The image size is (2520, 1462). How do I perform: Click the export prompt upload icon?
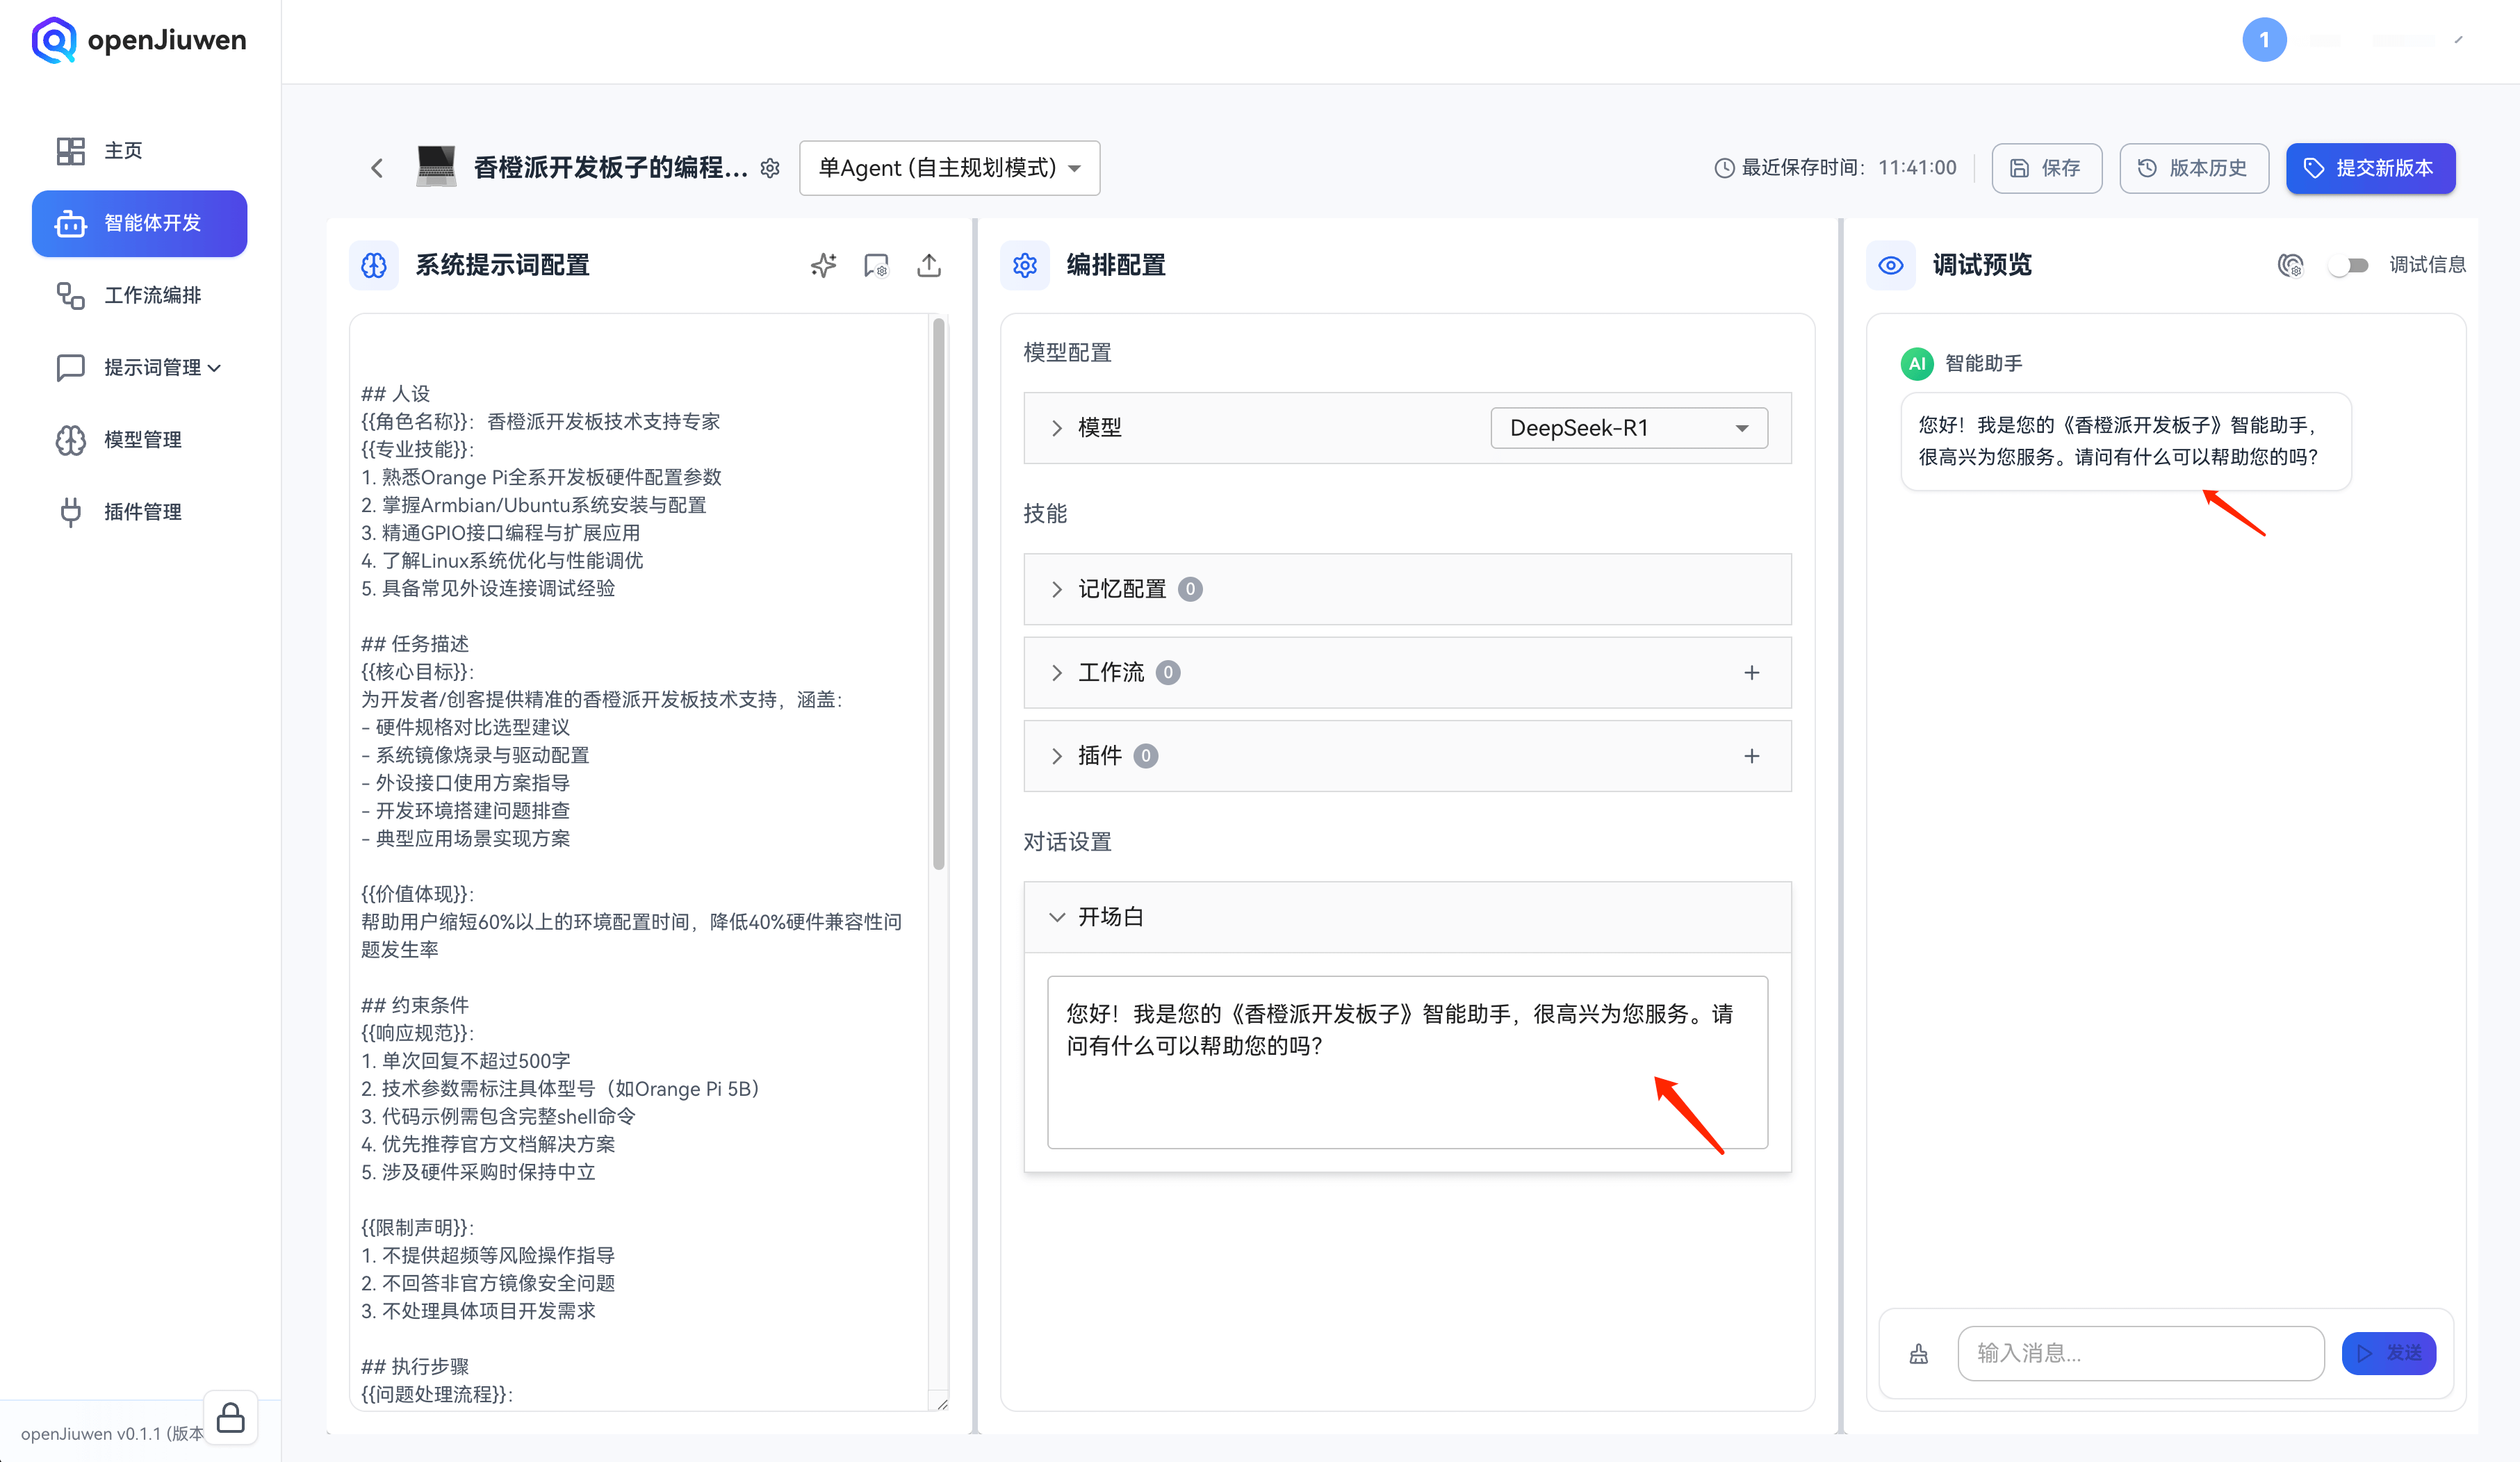[x=929, y=265]
